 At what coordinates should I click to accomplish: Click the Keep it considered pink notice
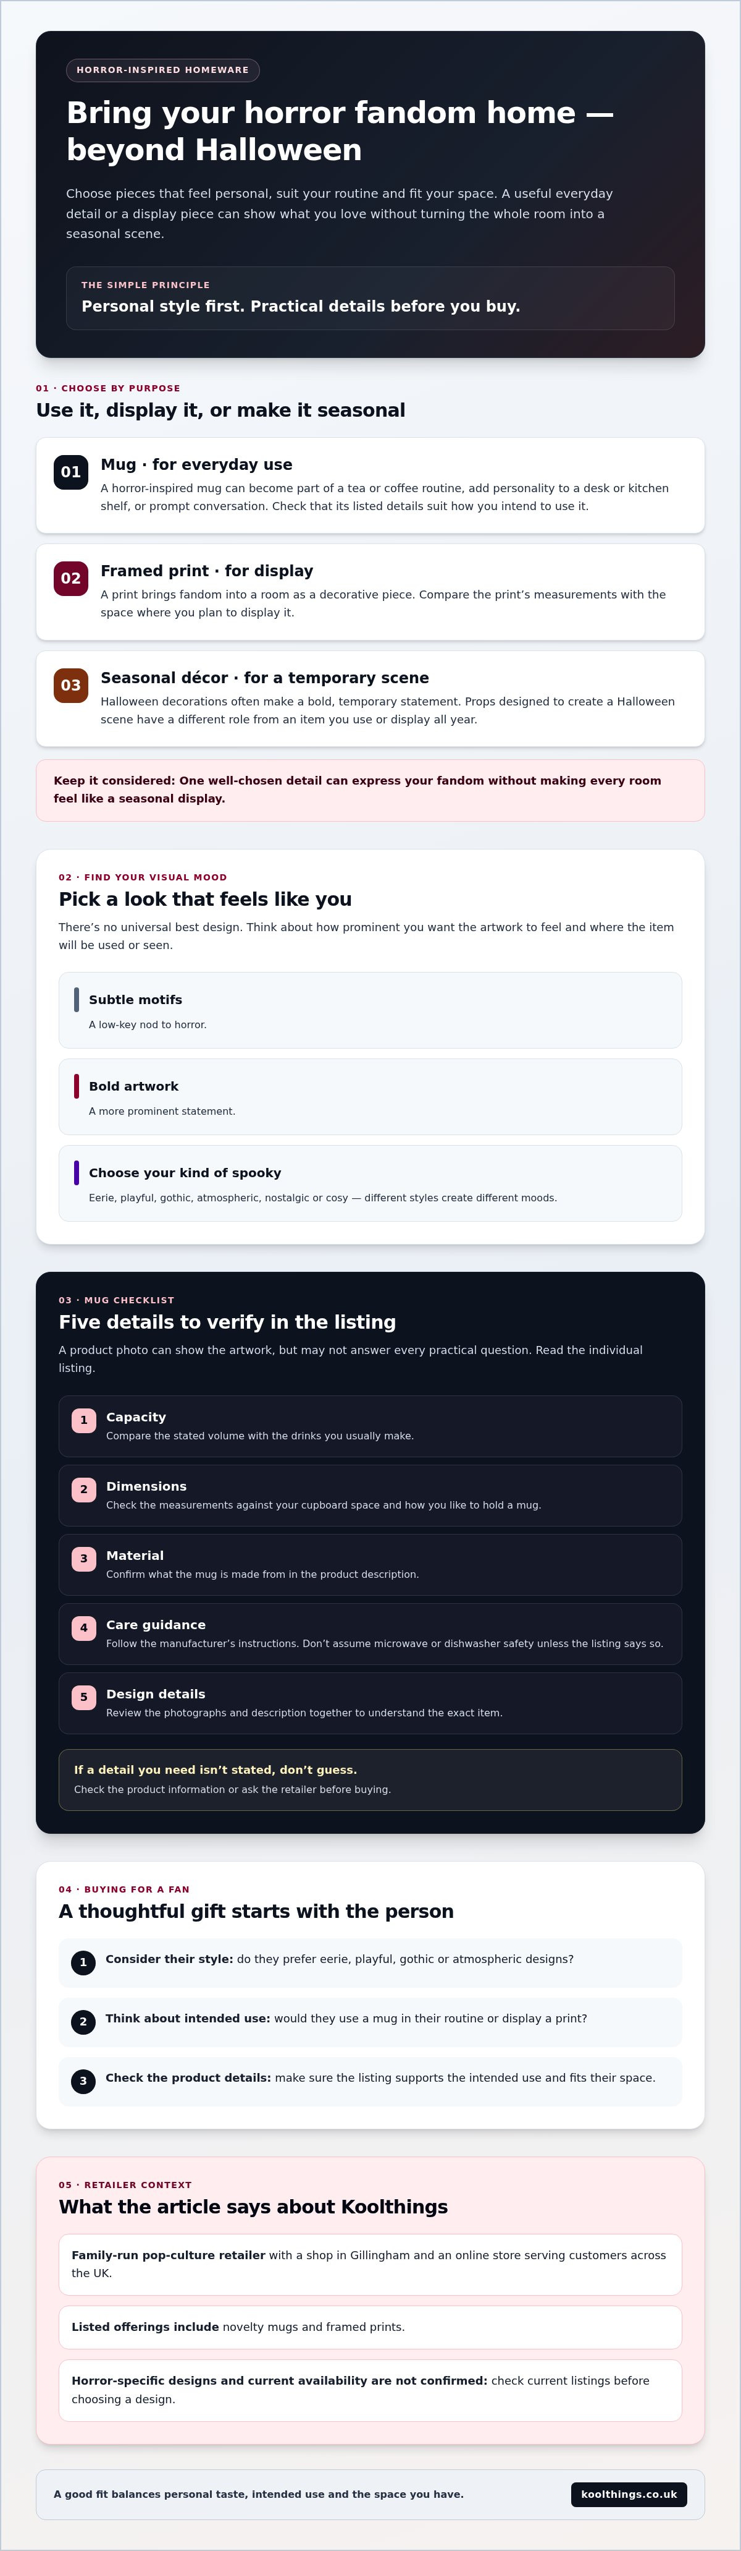[x=370, y=790]
